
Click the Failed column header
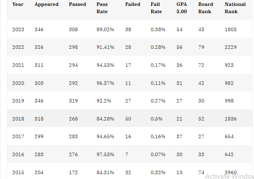point(133,4)
